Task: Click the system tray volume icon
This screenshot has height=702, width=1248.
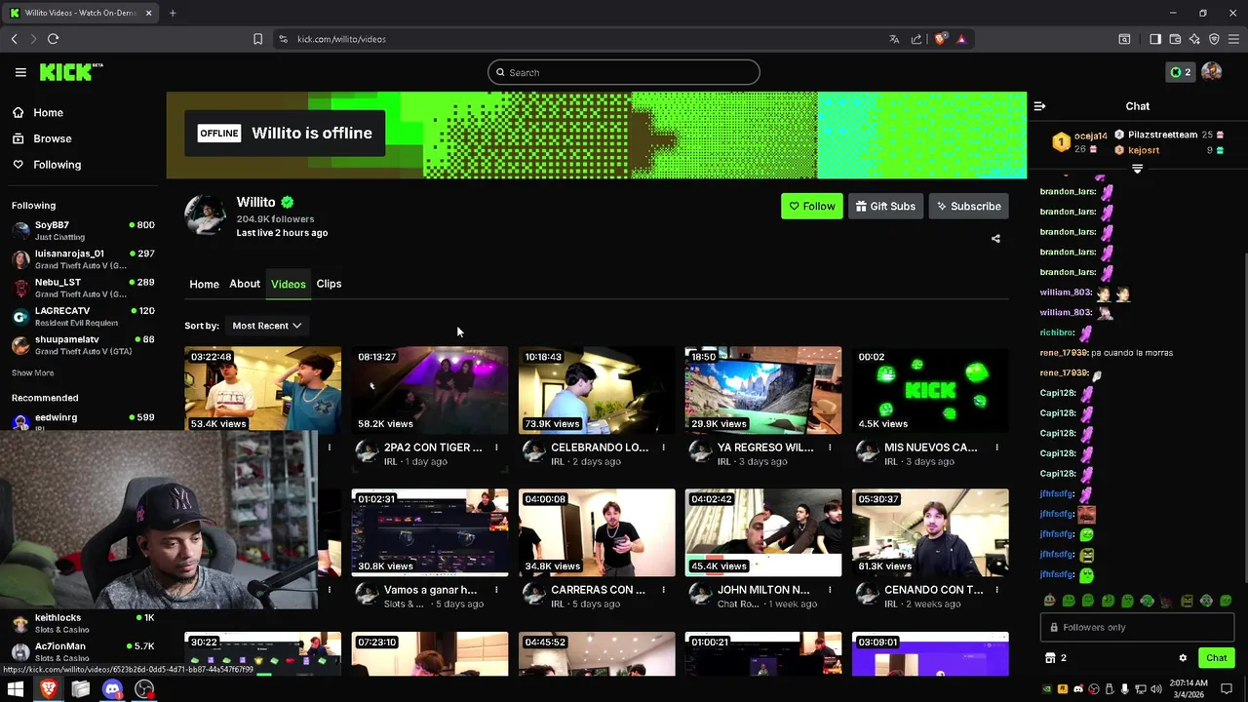Action: pyautogui.click(x=1155, y=689)
